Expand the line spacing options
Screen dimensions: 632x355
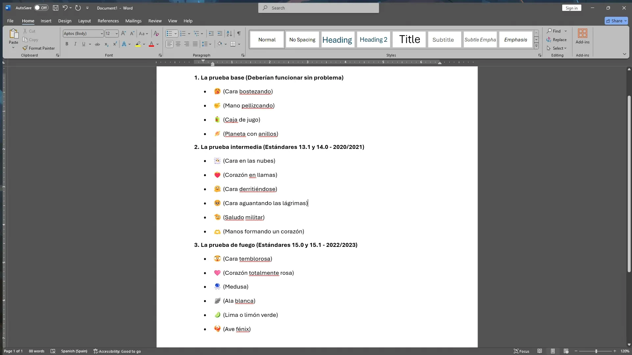(x=209, y=44)
